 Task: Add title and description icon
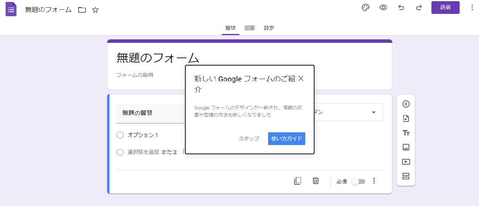tap(406, 133)
